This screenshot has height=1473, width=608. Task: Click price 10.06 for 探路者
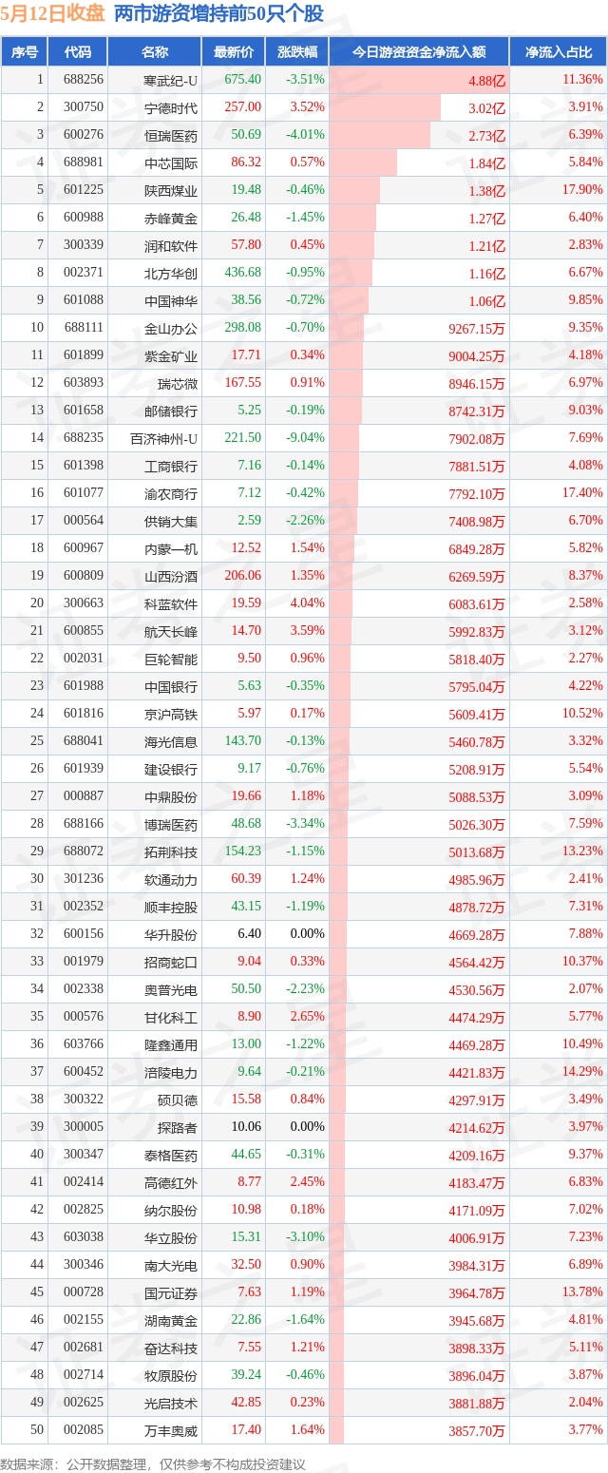tap(246, 1127)
